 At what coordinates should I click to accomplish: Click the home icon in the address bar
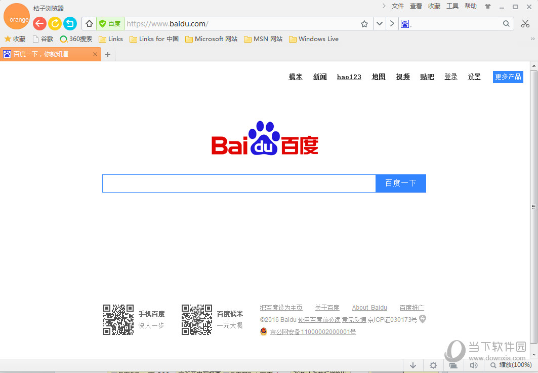click(x=89, y=23)
